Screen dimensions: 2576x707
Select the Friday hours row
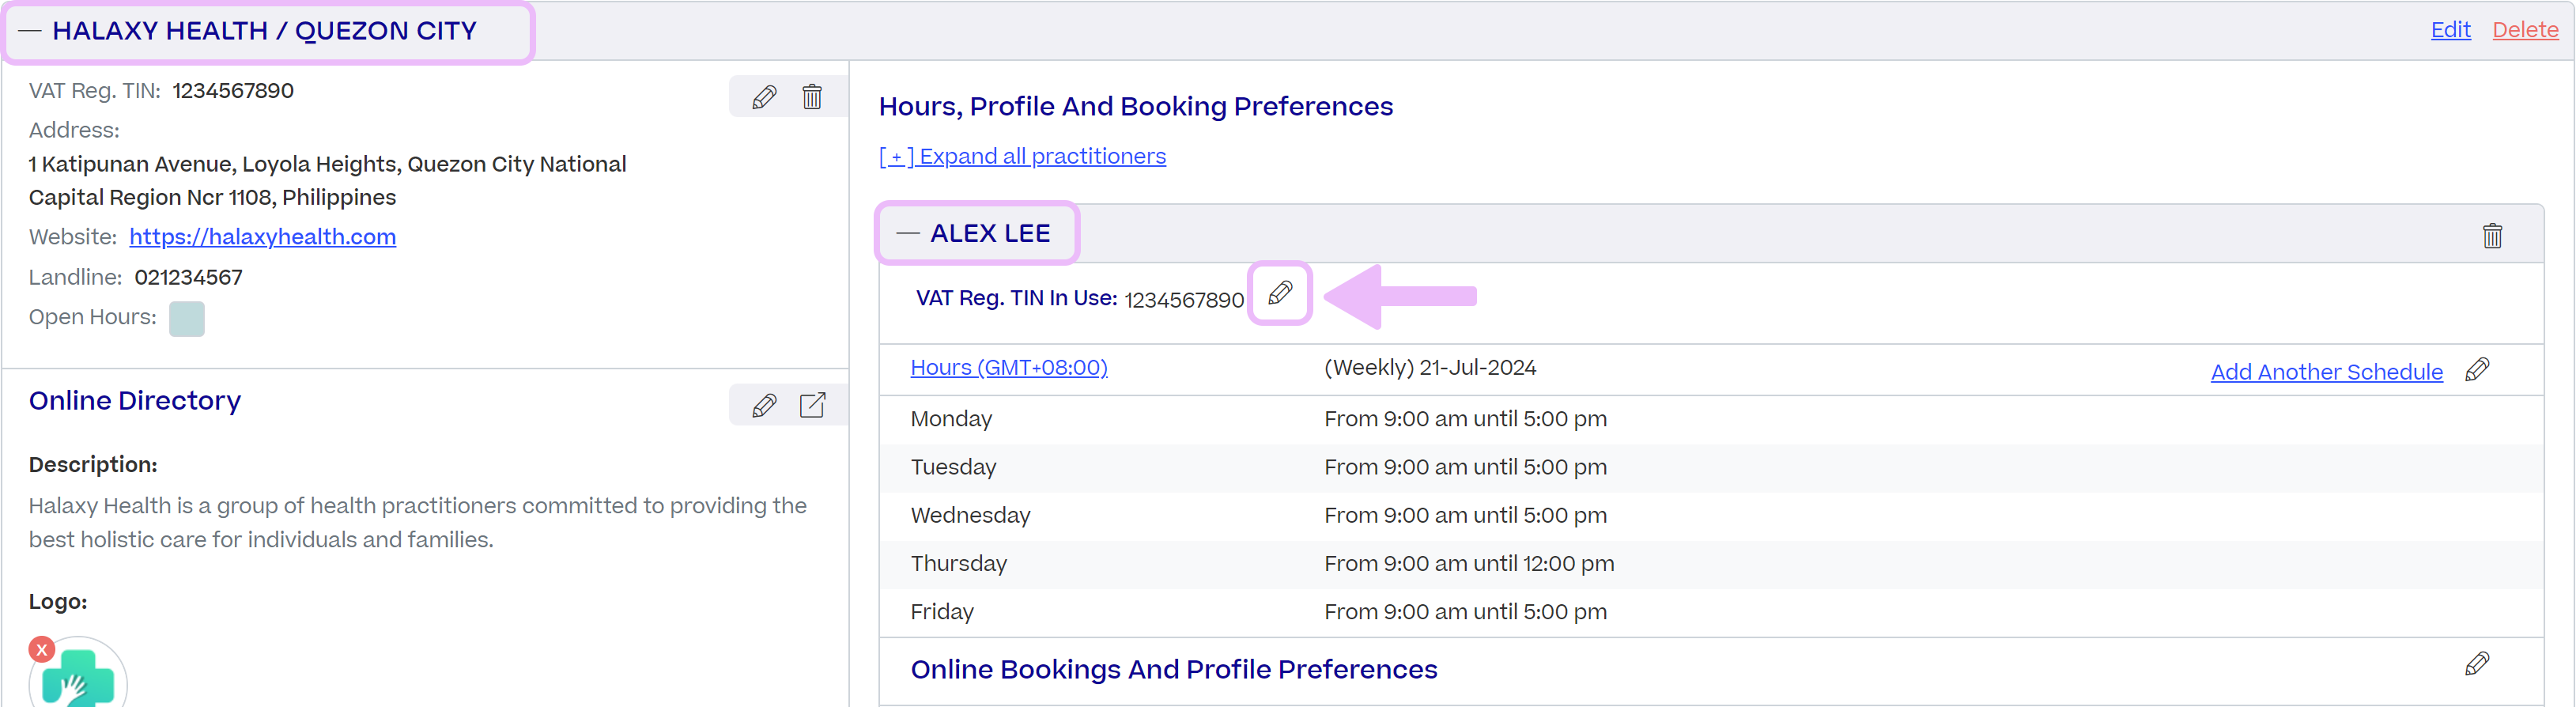(x=1711, y=612)
